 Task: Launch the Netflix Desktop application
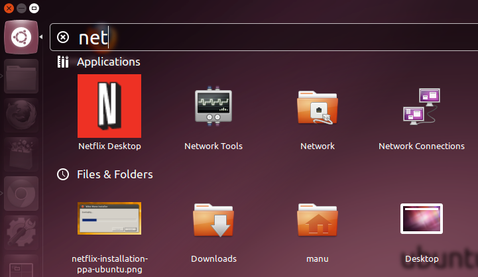(109, 106)
